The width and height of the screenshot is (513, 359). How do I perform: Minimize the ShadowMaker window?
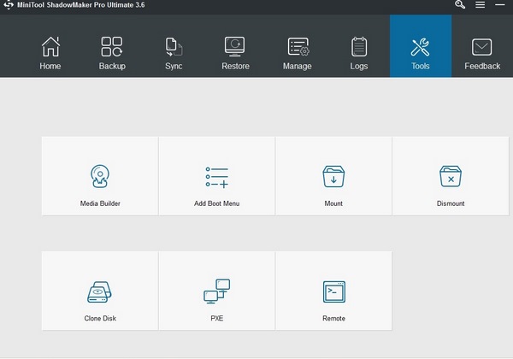click(x=499, y=4)
